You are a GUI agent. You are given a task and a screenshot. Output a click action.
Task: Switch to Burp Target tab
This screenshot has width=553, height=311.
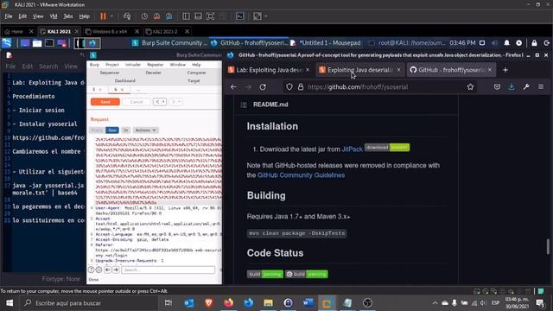pos(194,80)
